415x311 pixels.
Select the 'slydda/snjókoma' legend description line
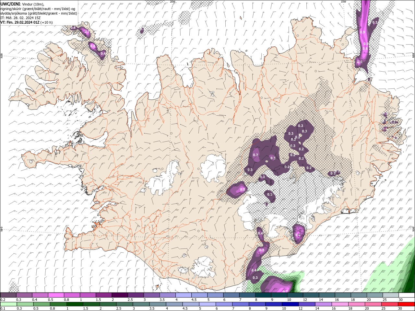39,13
